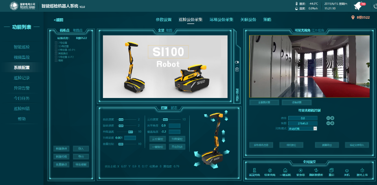Expand the 5号位置-8-P2 tree node
This screenshot has width=377, height=185.
point(56,57)
